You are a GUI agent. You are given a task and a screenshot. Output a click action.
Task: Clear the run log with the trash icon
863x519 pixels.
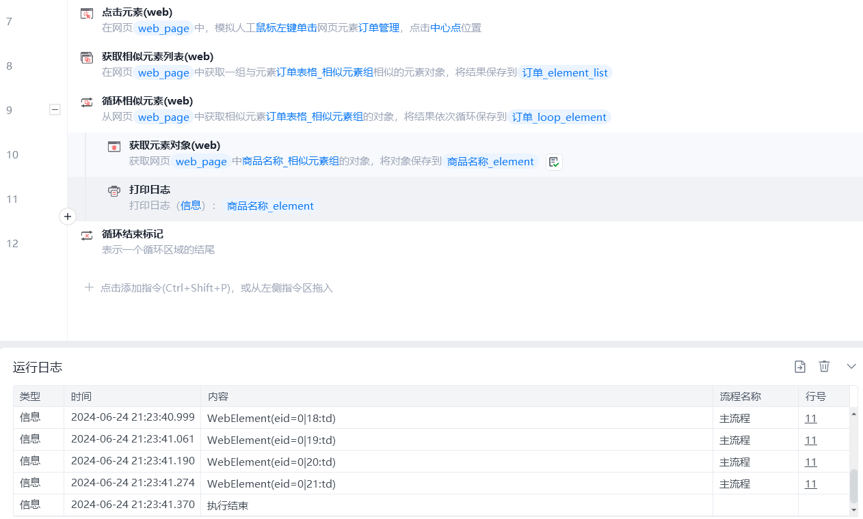click(824, 367)
